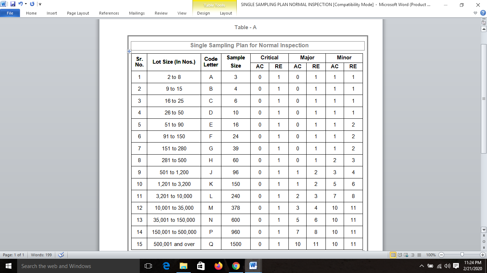Switch to Print Layout view

click(x=393, y=255)
